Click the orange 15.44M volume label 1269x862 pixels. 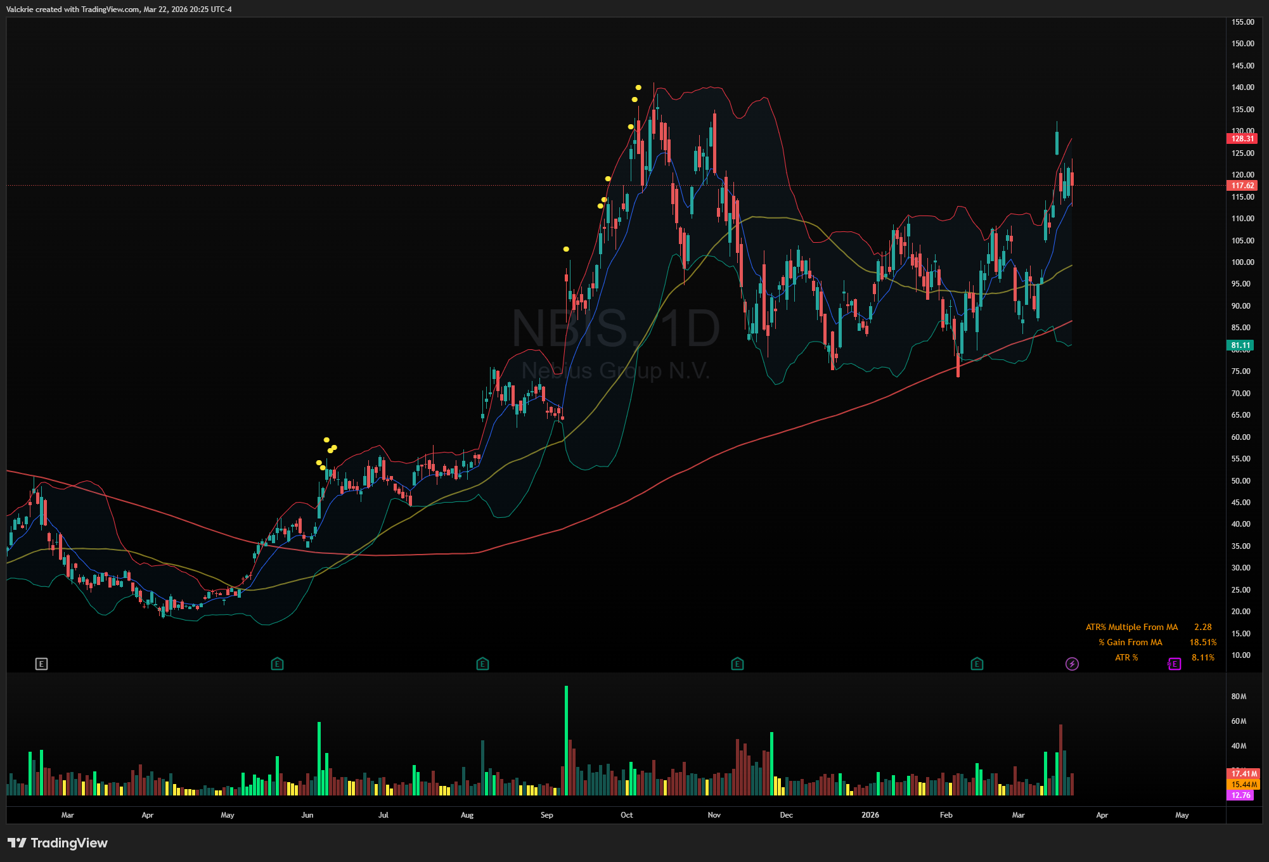click(x=1244, y=784)
